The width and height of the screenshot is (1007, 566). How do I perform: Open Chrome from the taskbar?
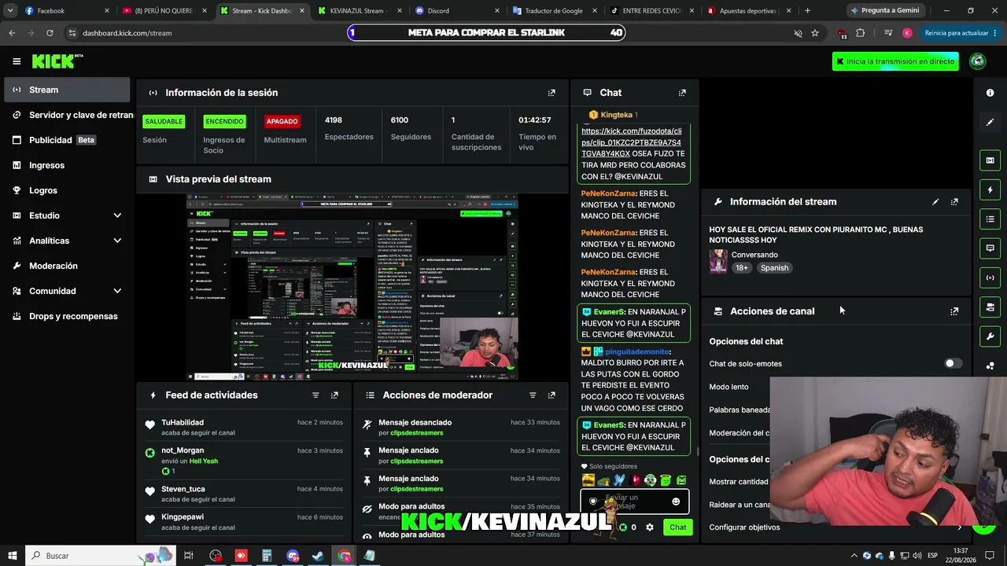344,556
